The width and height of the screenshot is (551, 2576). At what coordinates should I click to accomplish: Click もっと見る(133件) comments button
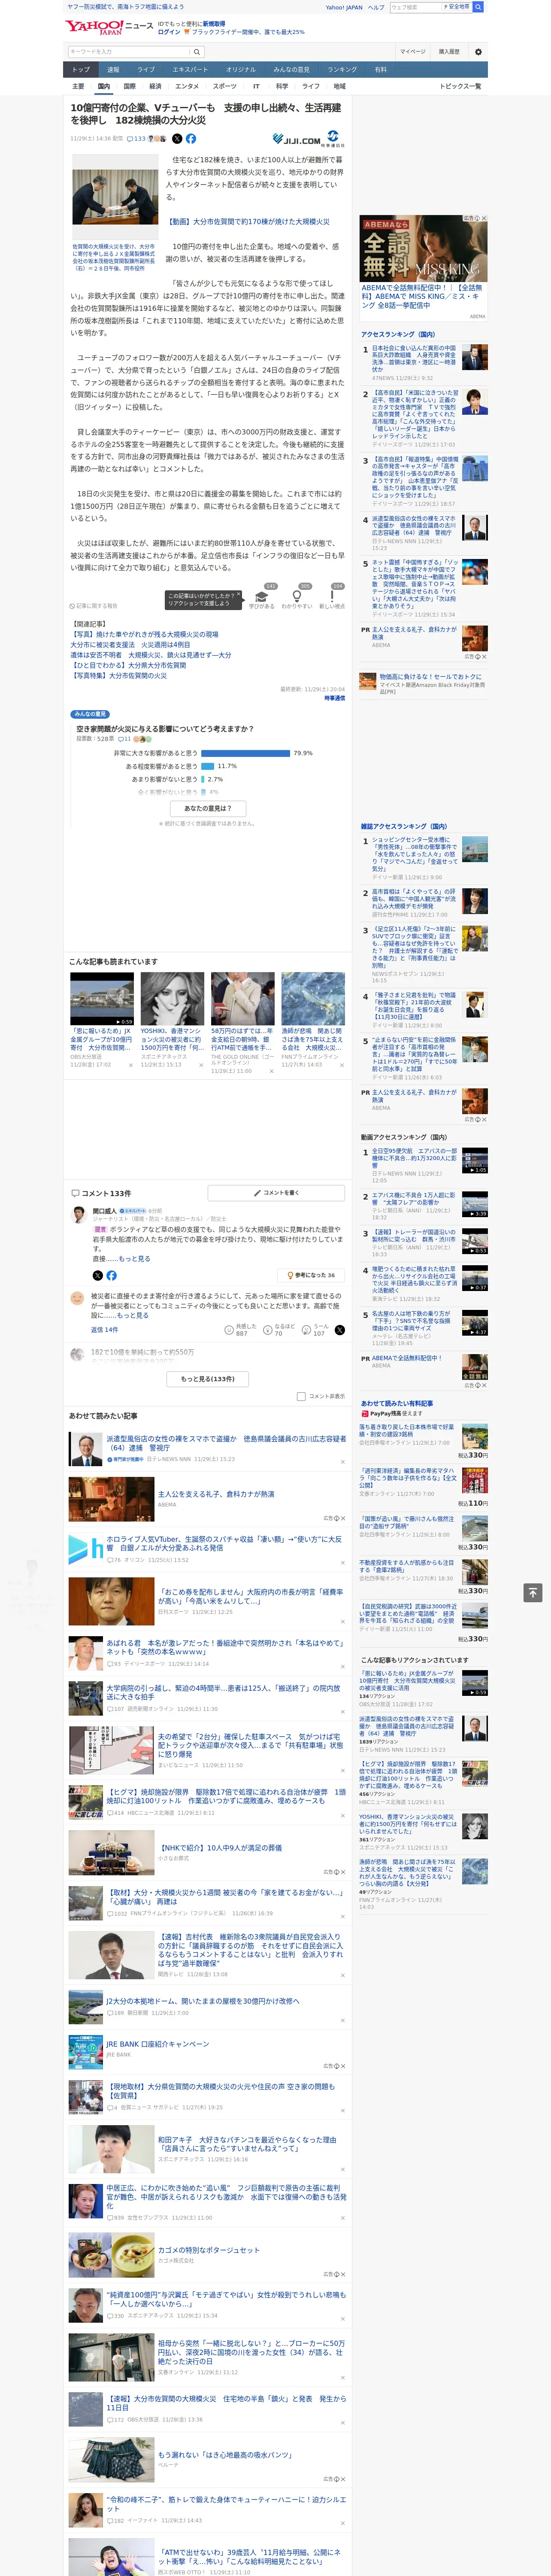pyautogui.click(x=208, y=1378)
